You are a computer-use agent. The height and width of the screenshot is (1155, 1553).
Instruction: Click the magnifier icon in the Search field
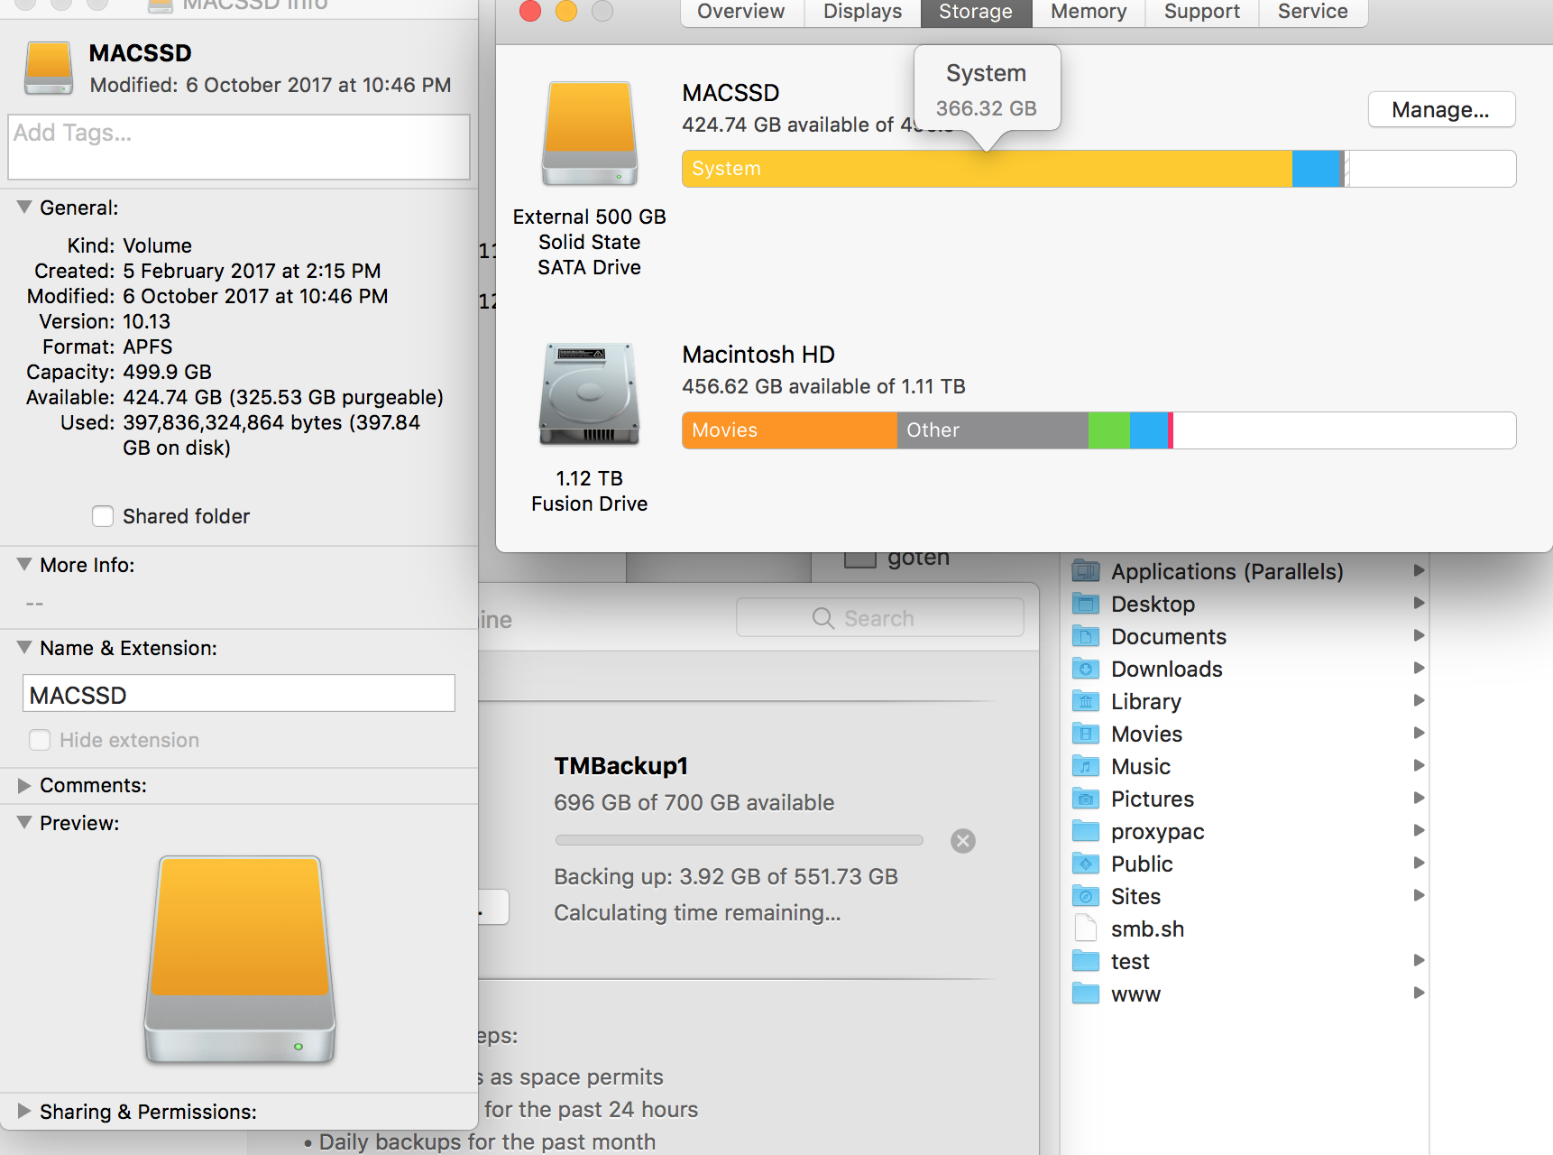tap(822, 618)
